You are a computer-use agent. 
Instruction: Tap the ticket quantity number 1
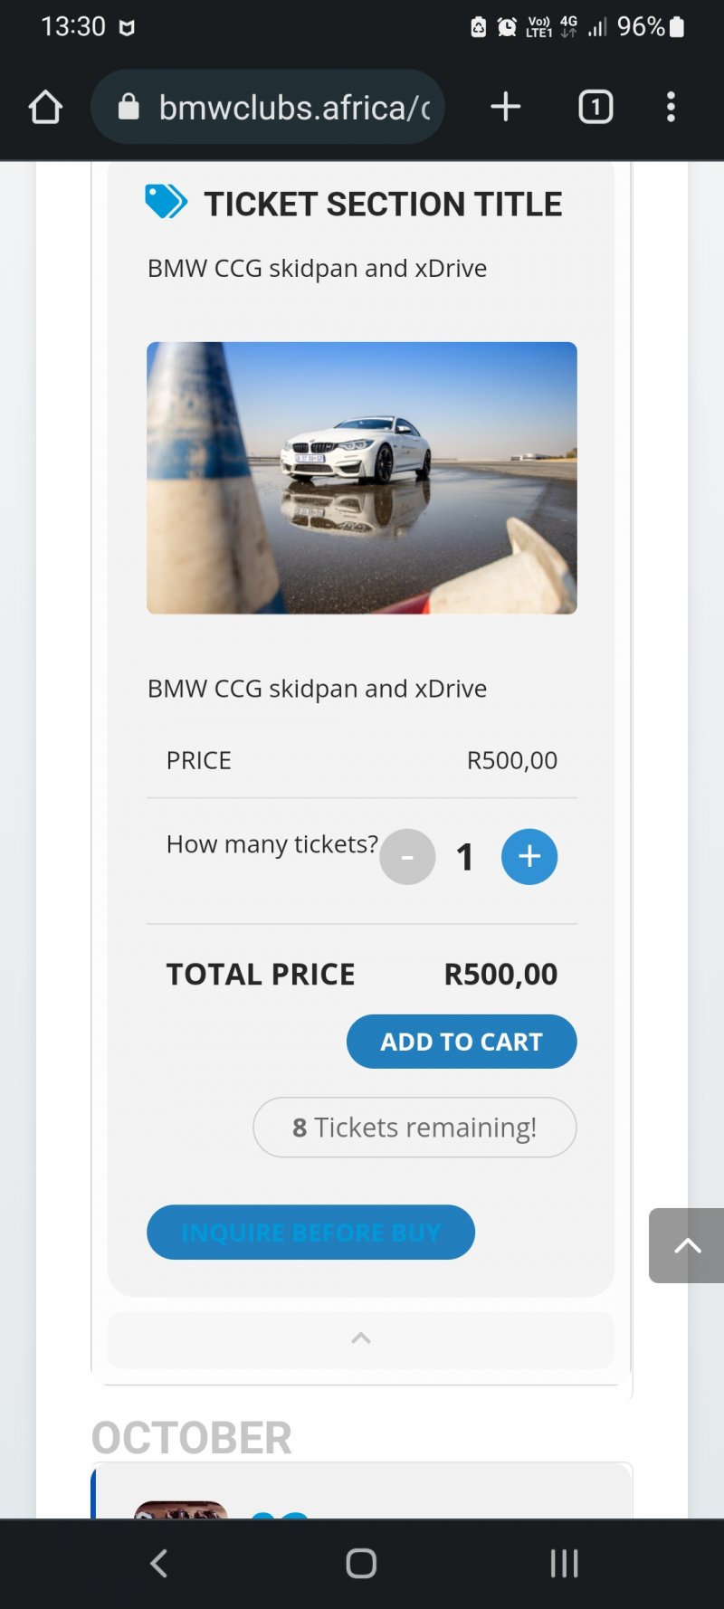465,857
